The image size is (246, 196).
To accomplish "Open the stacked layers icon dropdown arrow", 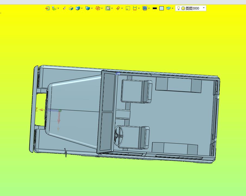I will click(172, 8).
